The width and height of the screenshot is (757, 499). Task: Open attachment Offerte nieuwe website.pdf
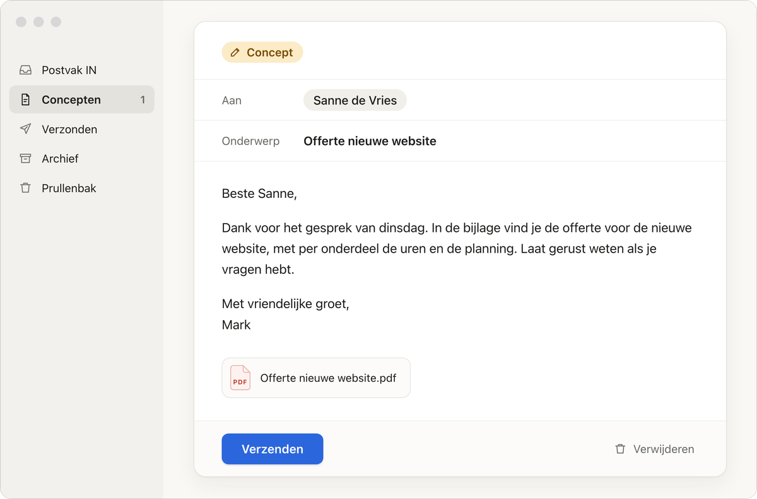click(x=316, y=378)
